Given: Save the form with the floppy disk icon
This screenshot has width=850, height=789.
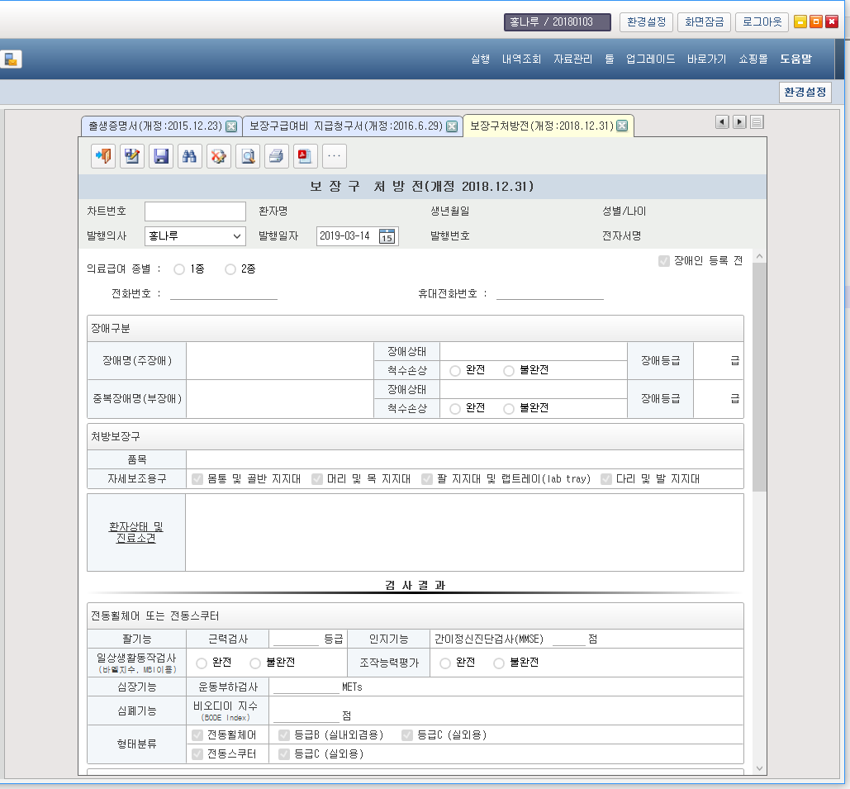Looking at the screenshot, I should 161,156.
